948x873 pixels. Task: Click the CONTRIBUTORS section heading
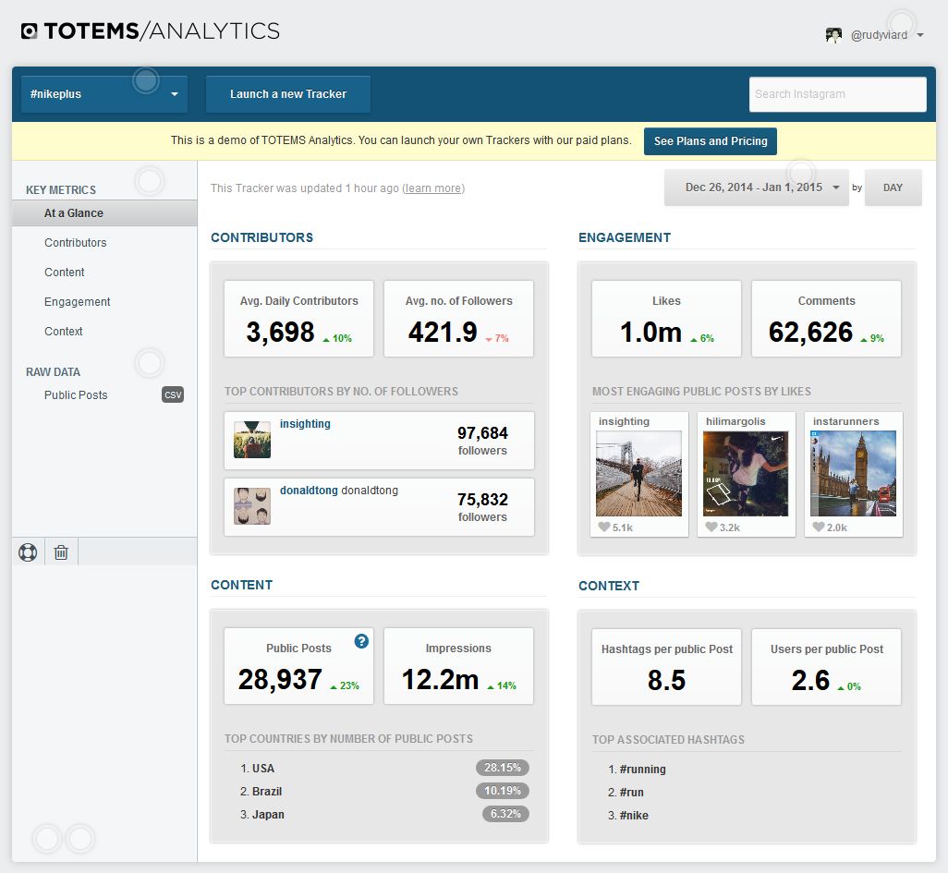261,237
